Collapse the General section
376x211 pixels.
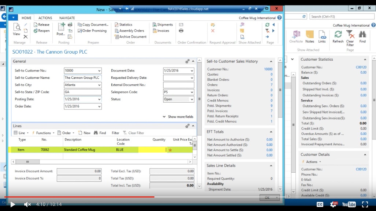tap(193, 61)
